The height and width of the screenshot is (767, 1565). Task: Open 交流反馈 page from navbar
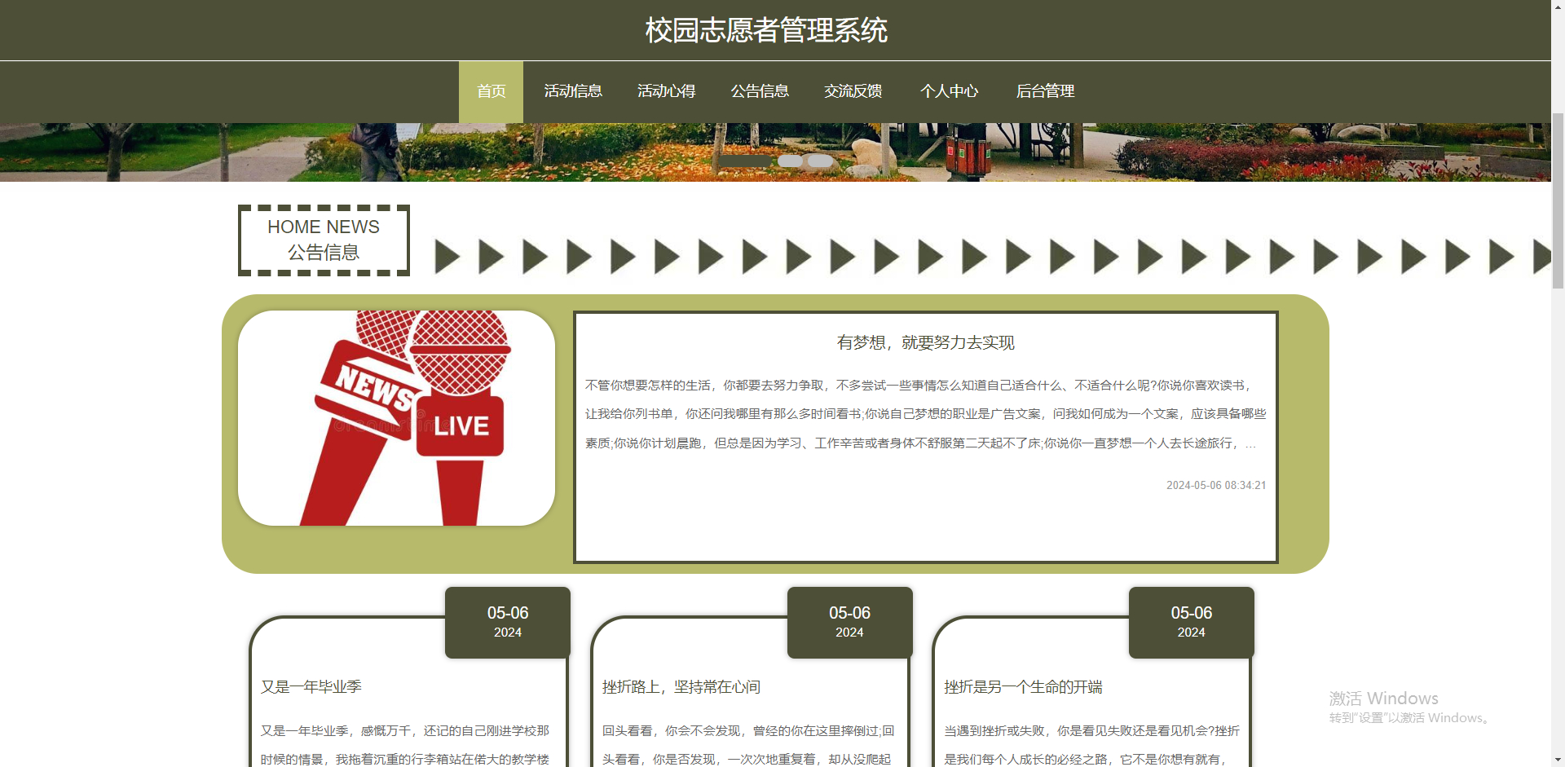(x=853, y=91)
